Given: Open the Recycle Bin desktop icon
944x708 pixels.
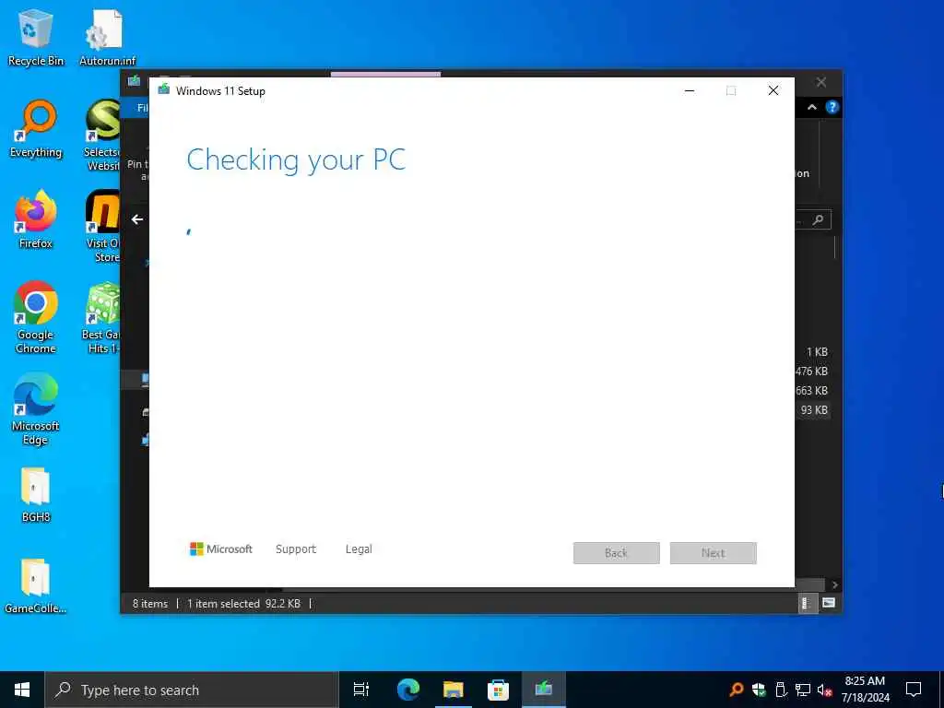Looking at the screenshot, I should pos(36,37).
